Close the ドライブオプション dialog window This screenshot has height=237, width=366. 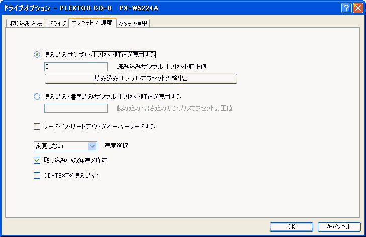click(358, 8)
